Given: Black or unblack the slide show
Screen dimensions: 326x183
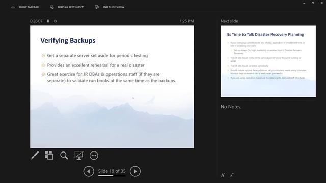Looking at the screenshot, I should pos(79,155).
